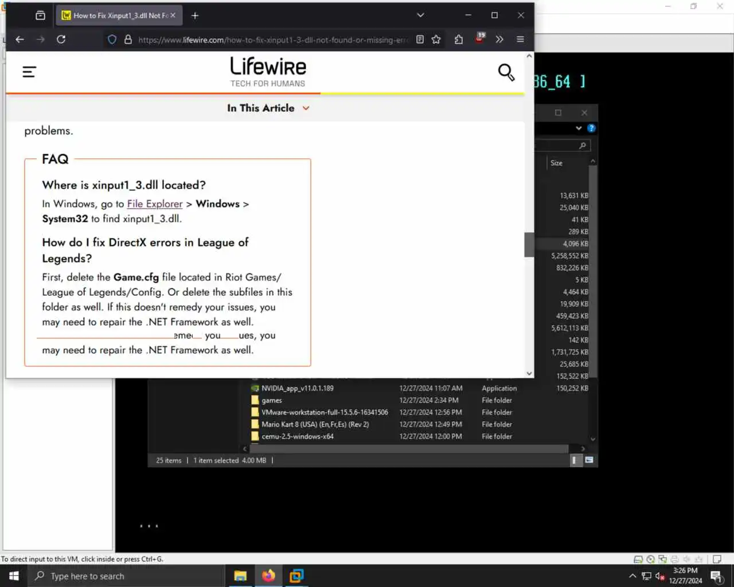Switch File Explorer to details view icon
Viewport: 734px width, 587px height.
575,460
